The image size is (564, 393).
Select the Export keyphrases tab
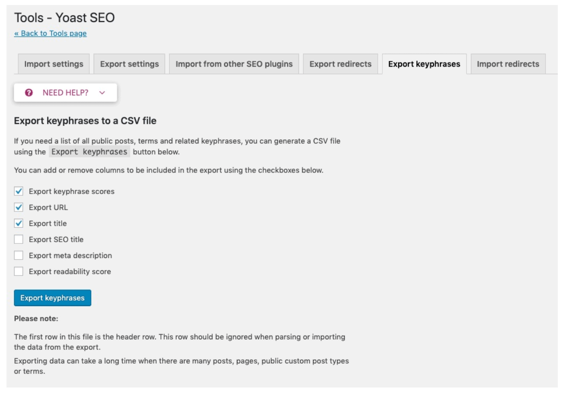(424, 64)
